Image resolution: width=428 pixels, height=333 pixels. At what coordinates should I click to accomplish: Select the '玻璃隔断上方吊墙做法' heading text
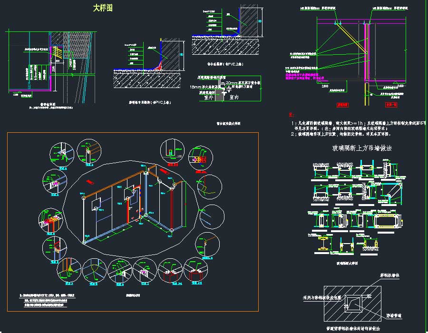pos(362,148)
